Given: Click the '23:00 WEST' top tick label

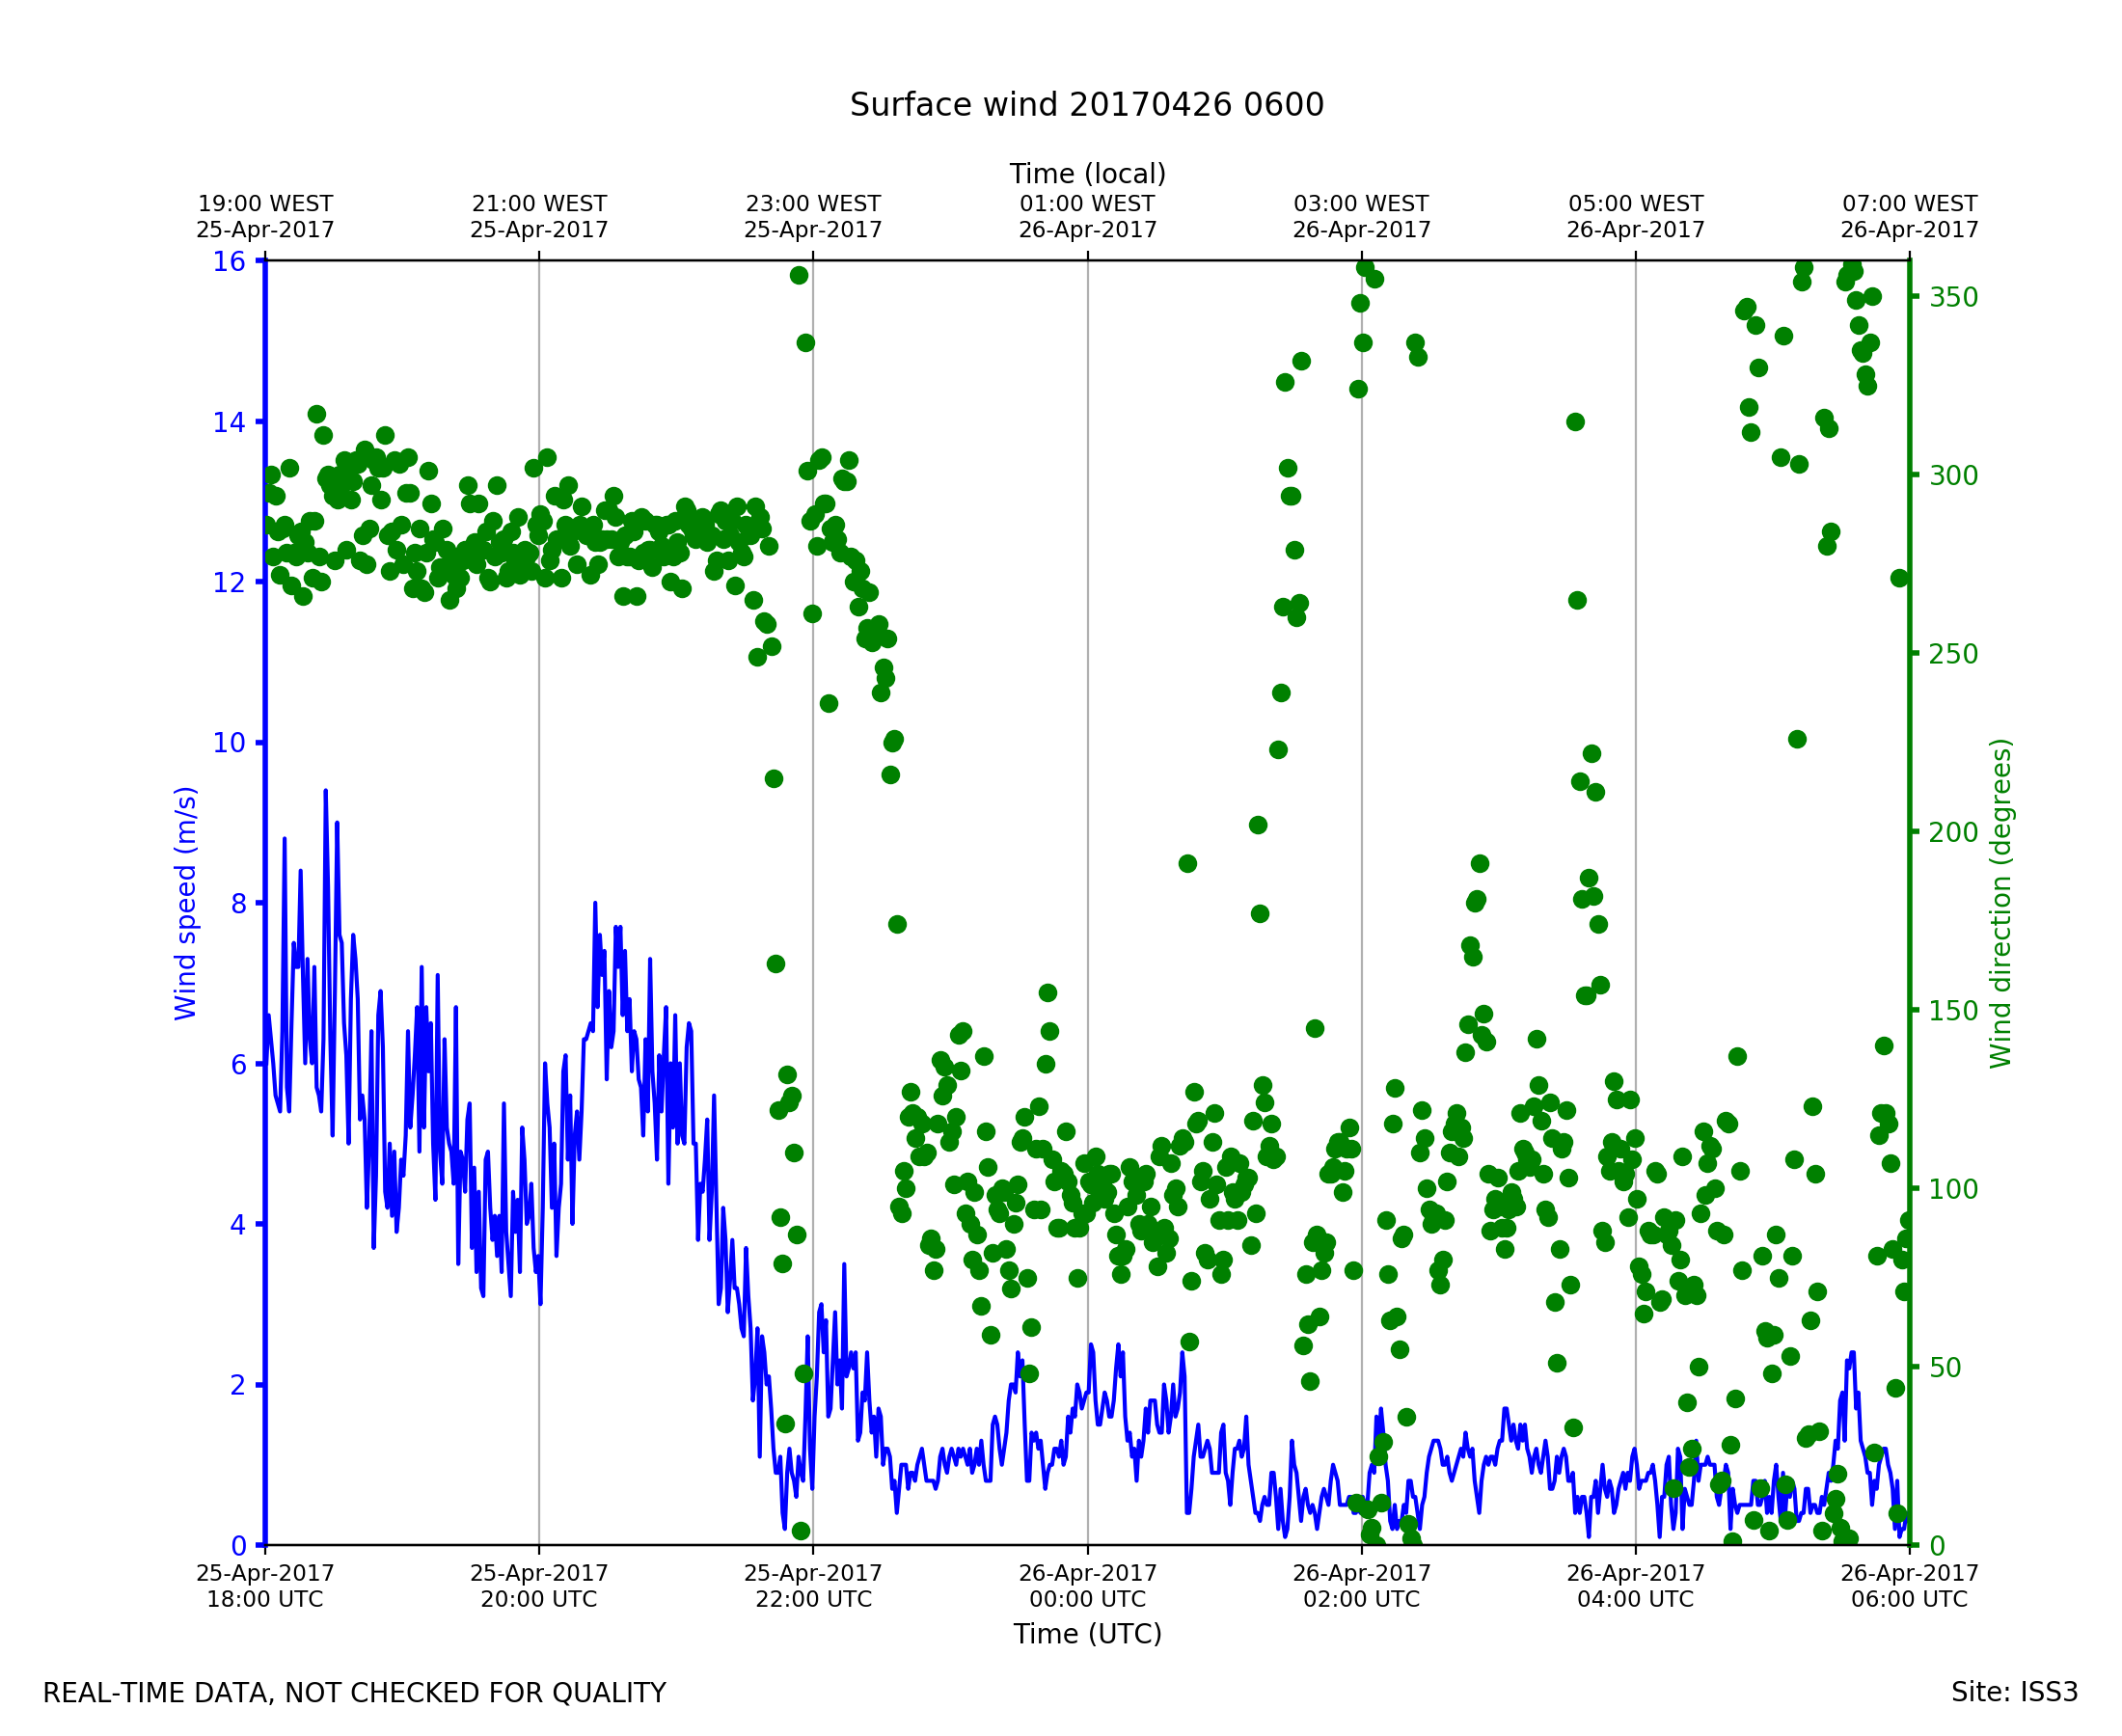Looking at the screenshot, I should pos(813,204).
